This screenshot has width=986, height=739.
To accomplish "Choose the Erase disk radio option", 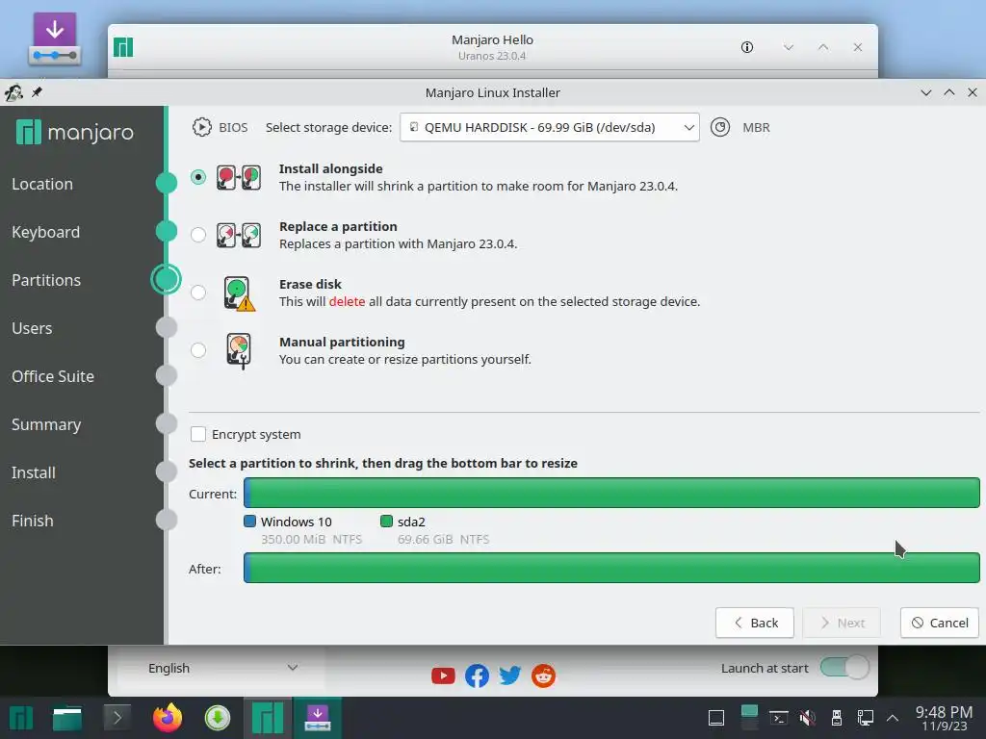I will [x=198, y=293].
